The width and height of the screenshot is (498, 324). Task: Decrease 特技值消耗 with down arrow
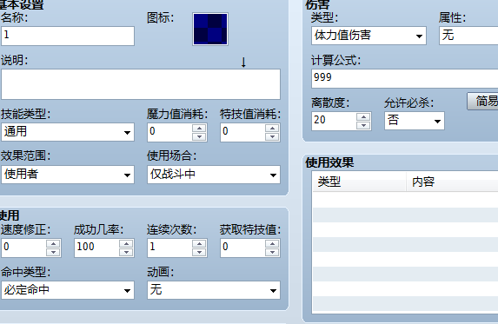(x=272, y=136)
